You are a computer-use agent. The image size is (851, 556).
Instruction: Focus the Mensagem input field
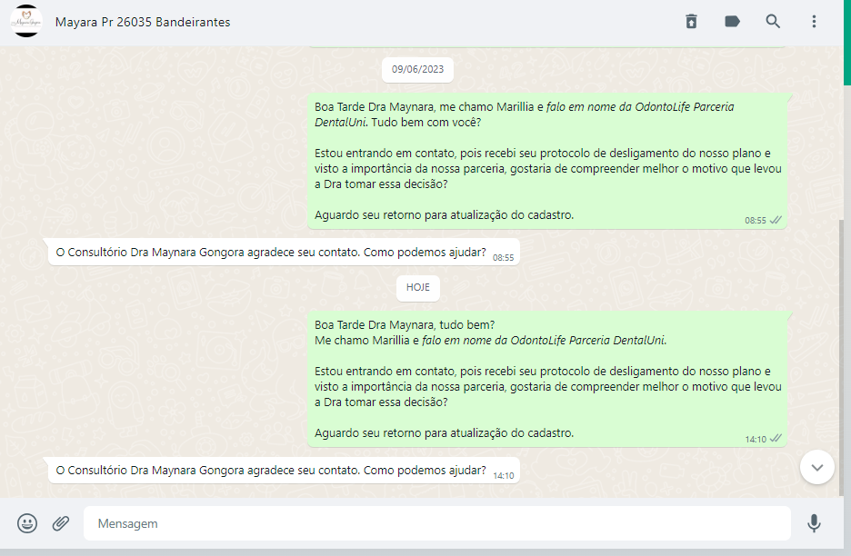[437, 523]
